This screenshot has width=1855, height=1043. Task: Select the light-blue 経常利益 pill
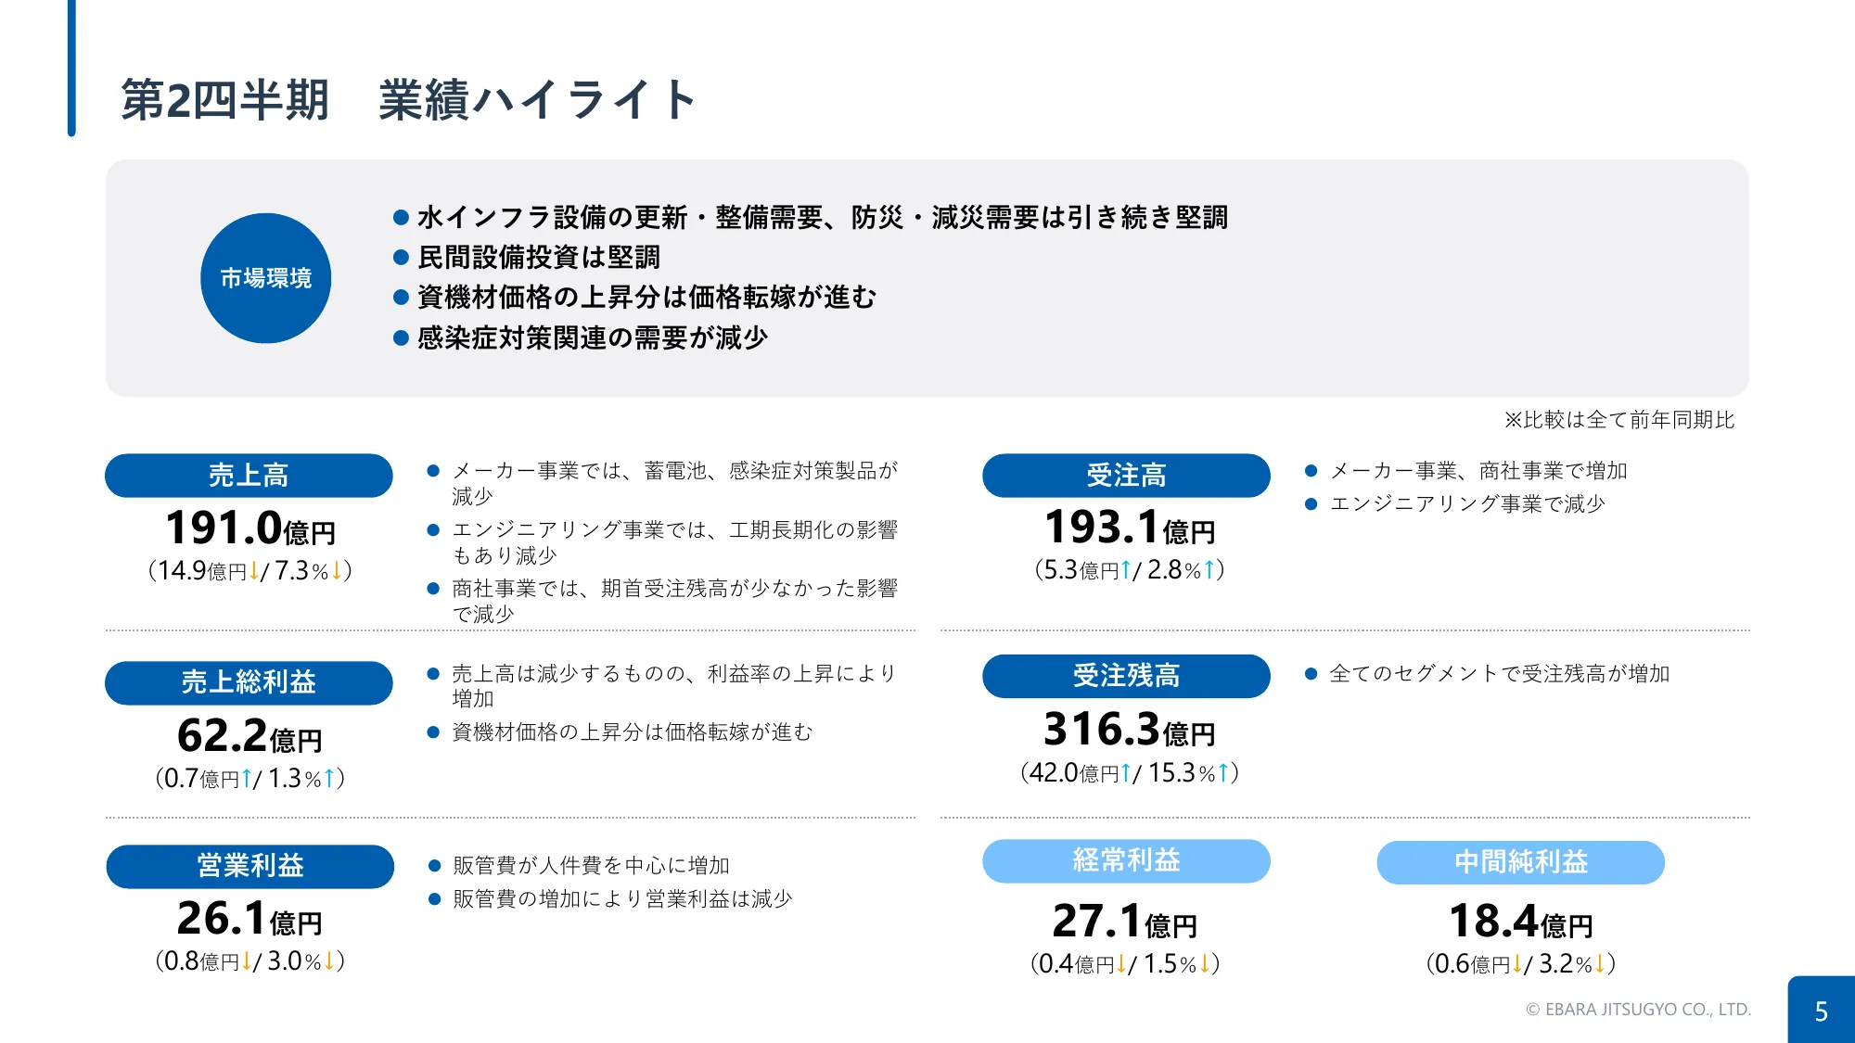pos(1126,860)
